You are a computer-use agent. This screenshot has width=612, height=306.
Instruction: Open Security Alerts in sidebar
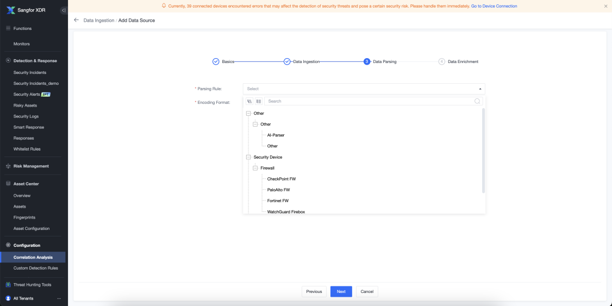click(27, 95)
